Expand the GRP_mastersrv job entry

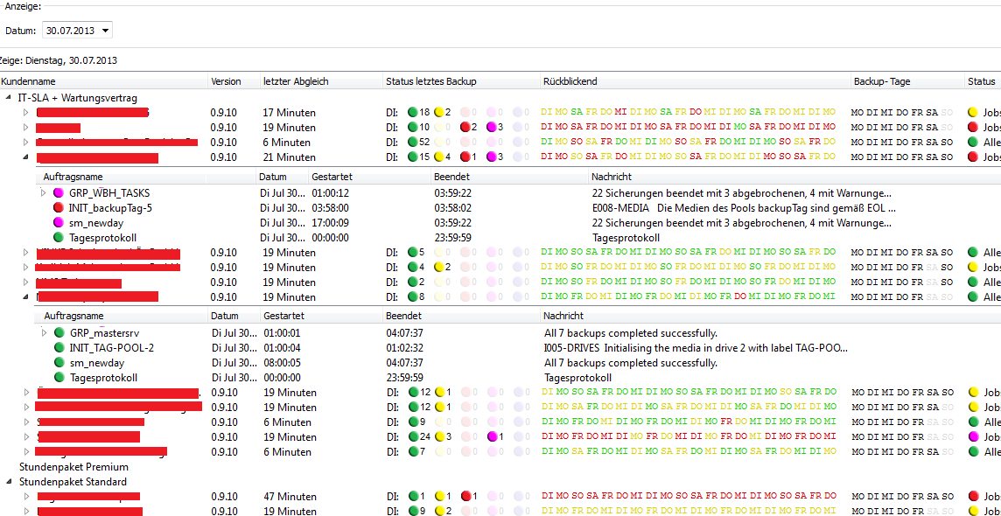45,332
